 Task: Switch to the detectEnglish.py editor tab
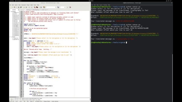coord(36,10)
